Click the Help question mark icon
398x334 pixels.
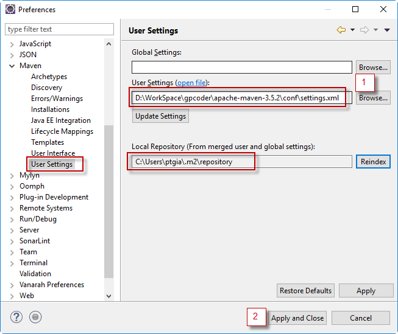16,317
